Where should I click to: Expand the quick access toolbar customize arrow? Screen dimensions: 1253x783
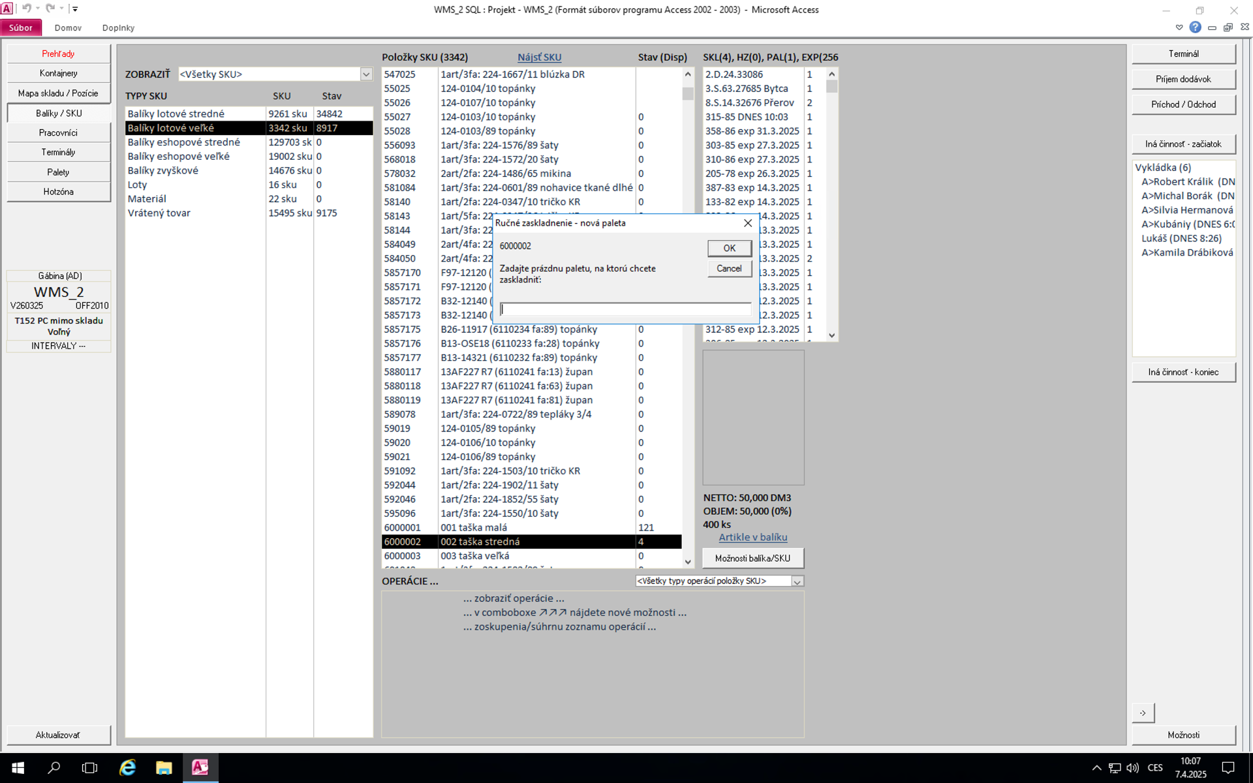tap(75, 8)
